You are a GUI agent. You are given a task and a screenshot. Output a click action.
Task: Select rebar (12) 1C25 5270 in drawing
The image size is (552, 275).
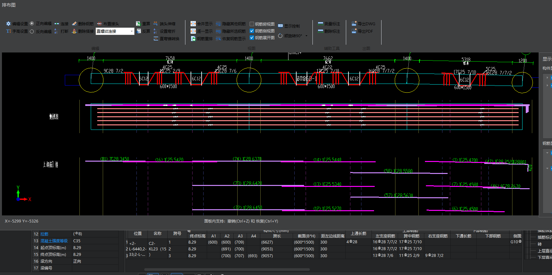327,209
